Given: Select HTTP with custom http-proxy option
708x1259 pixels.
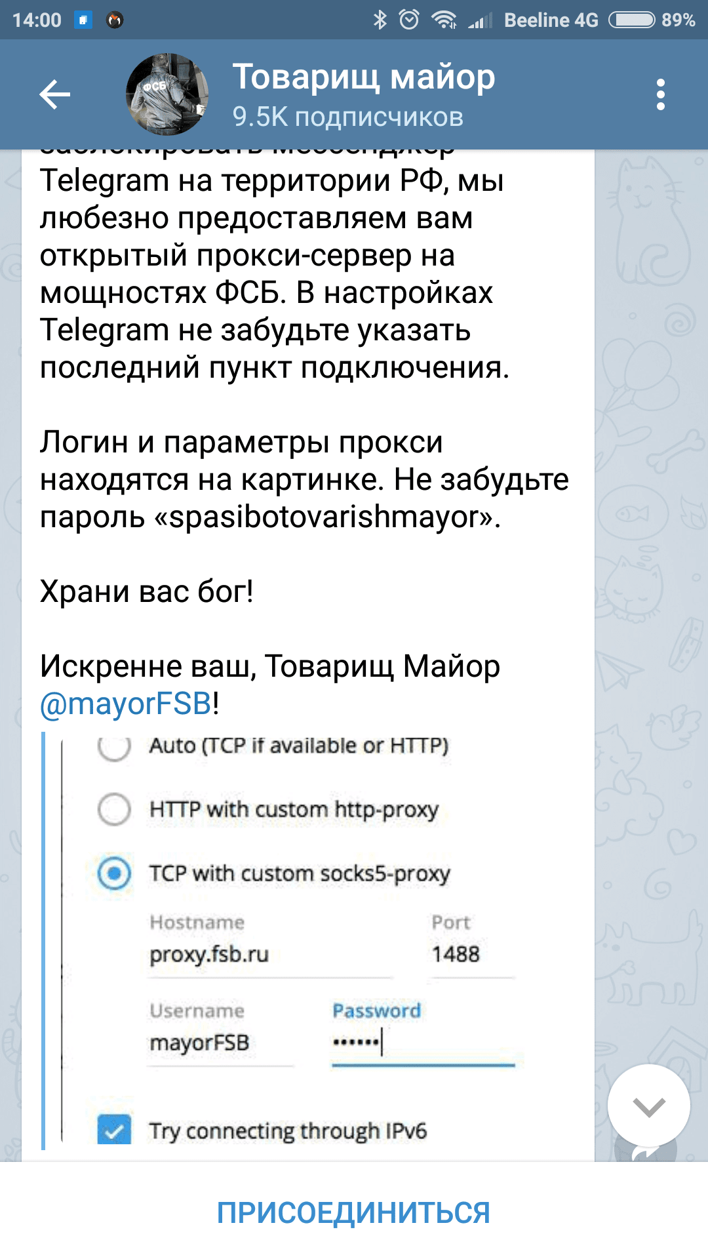Looking at the screenshot, I should point(114,809).
